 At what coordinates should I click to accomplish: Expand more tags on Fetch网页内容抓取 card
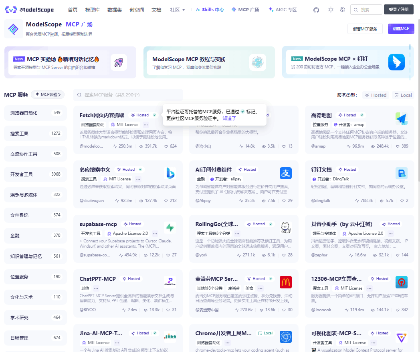[x=145, y=125]
